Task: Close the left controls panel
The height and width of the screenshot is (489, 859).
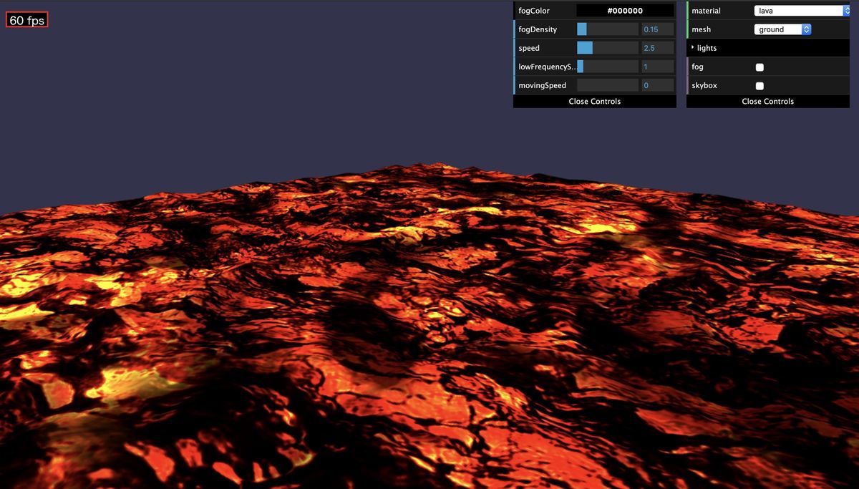Action: (595, 102)
